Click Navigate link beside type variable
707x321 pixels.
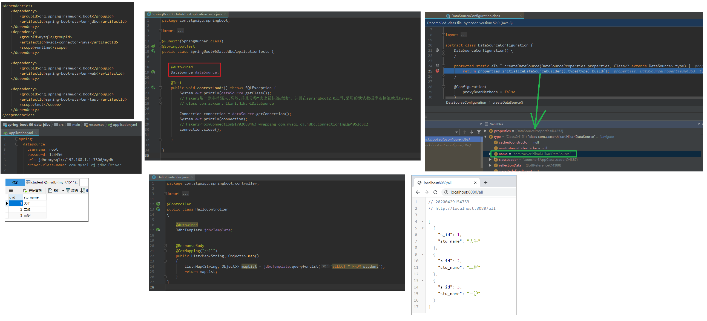(607, 136)
